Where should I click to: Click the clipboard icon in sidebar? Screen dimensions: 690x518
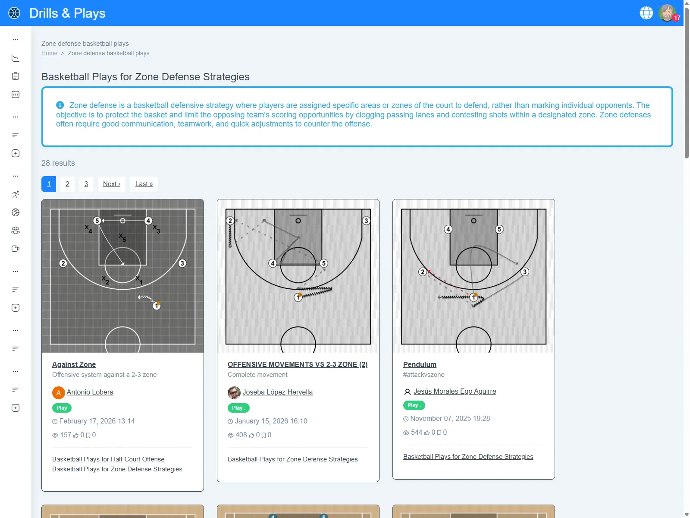[16, 76]
